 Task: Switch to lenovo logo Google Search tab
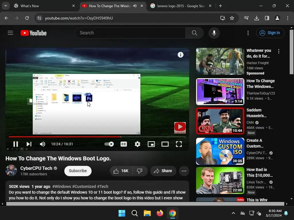pos(181,6)
